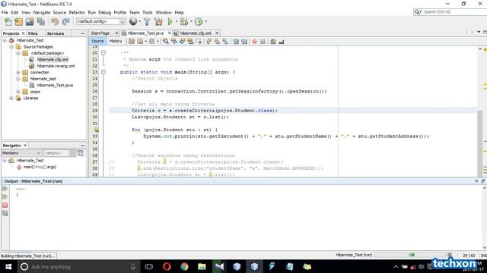Run the project with green play icon
The width and height of the screenshot is (487, 273).
[170, 22]
